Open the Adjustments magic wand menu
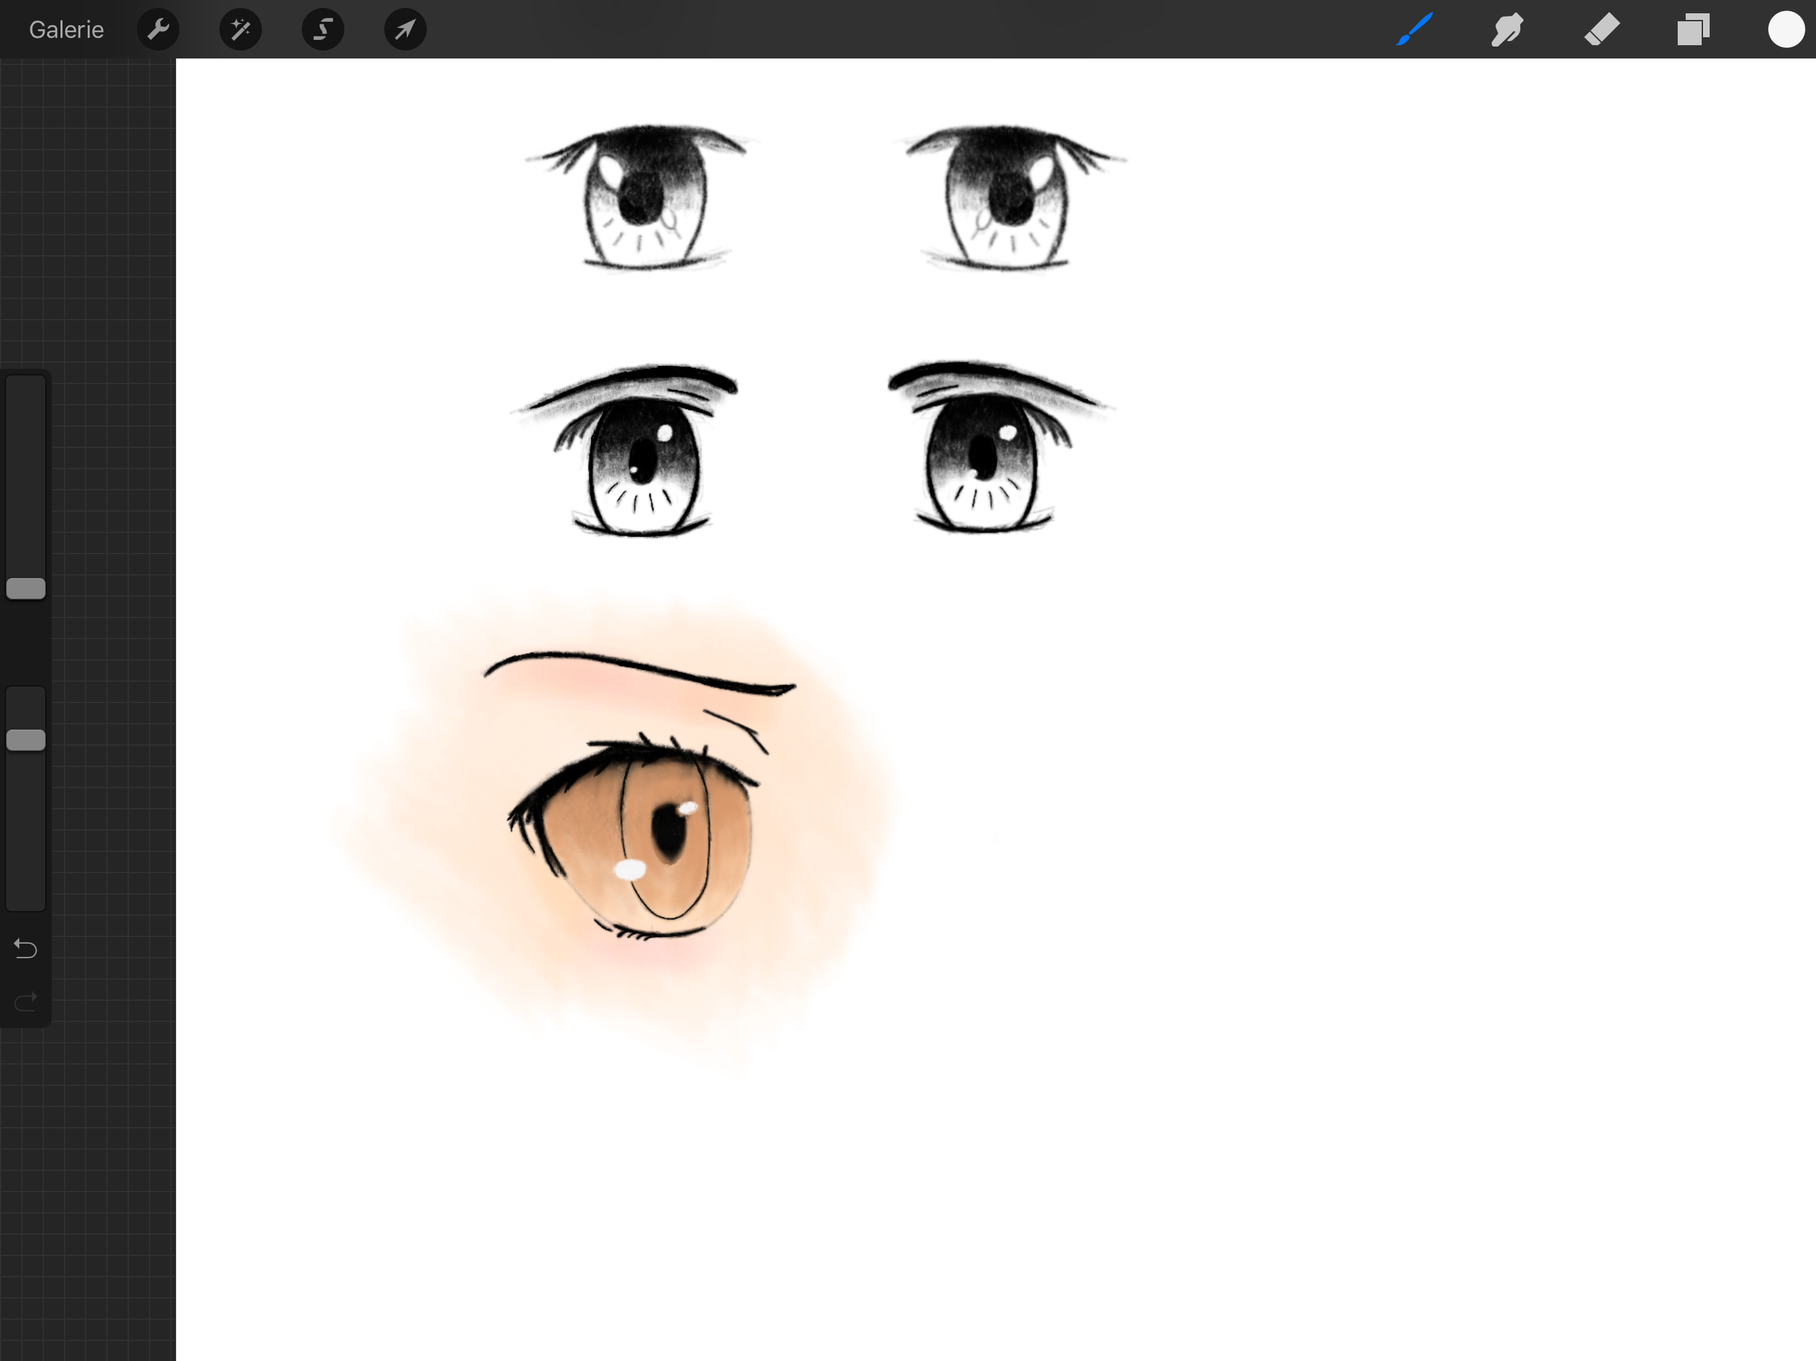 (241, 29)
